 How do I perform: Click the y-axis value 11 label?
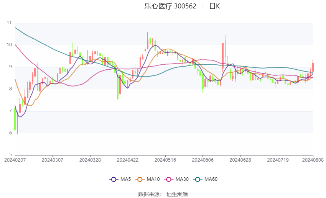coord(9,23)
